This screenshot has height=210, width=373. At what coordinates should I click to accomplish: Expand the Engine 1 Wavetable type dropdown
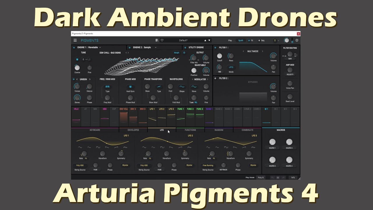point(100,47)
